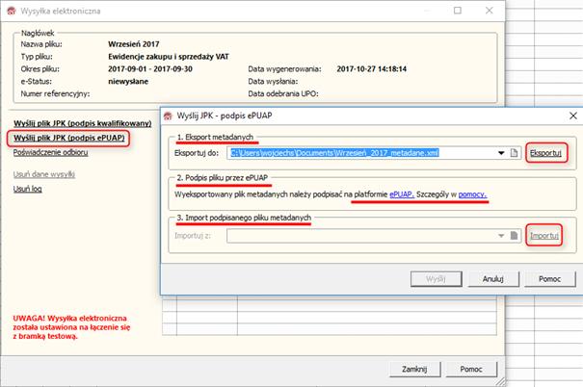Click e-Status value niewysłane
Viewport: 583px width, 387px height.
[x=128, y=81]
